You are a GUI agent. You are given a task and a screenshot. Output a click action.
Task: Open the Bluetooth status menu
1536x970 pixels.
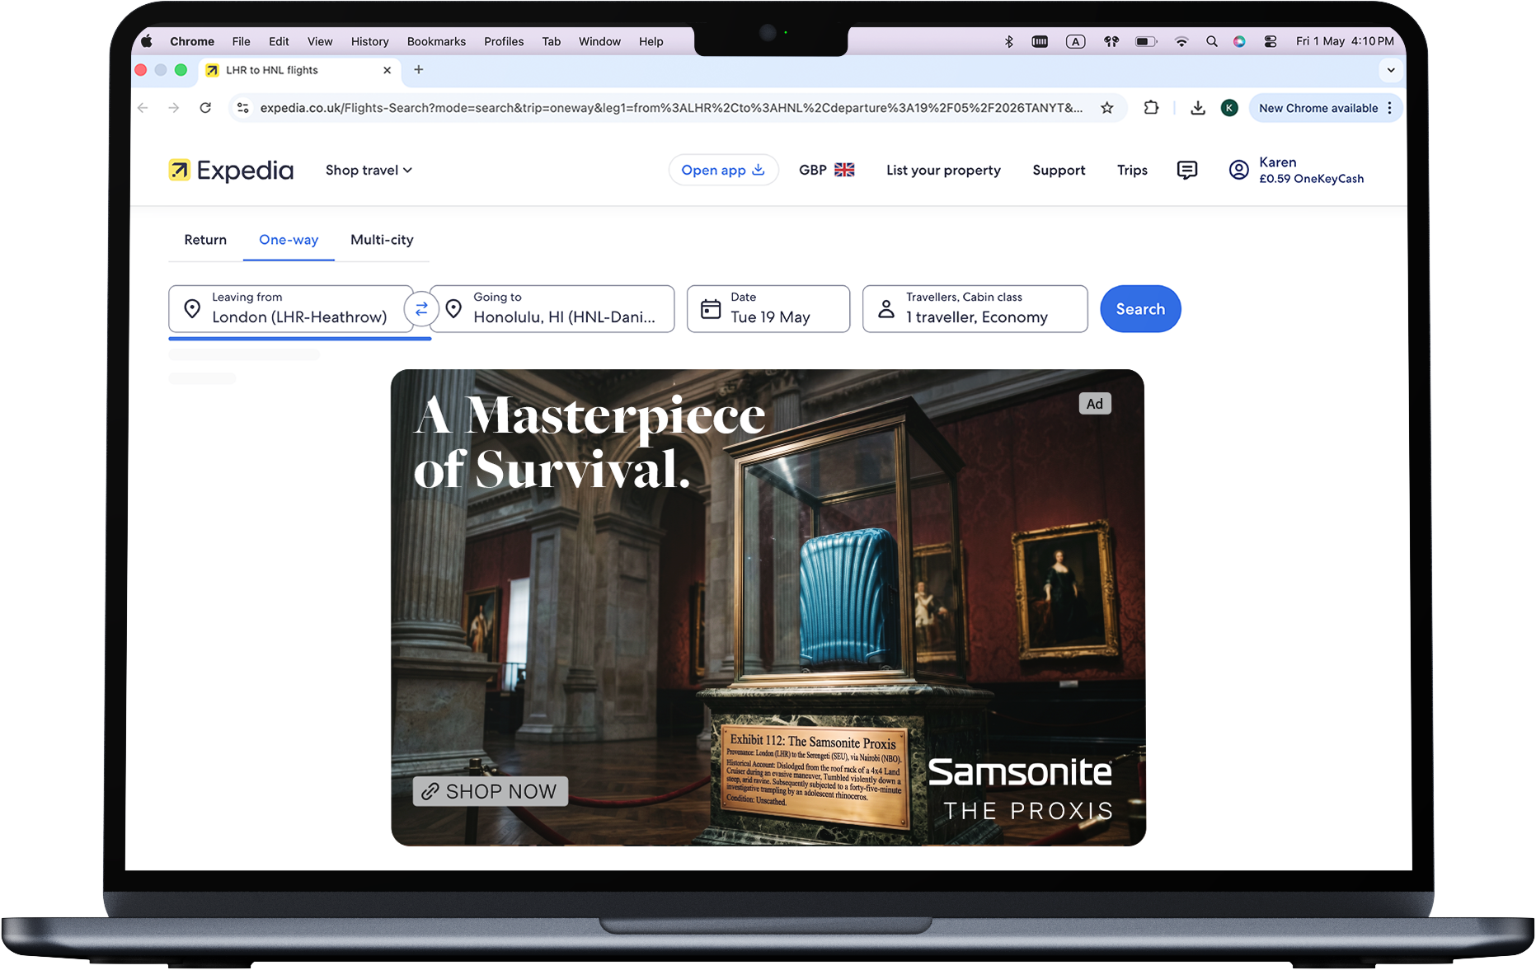coord(1008,41)
